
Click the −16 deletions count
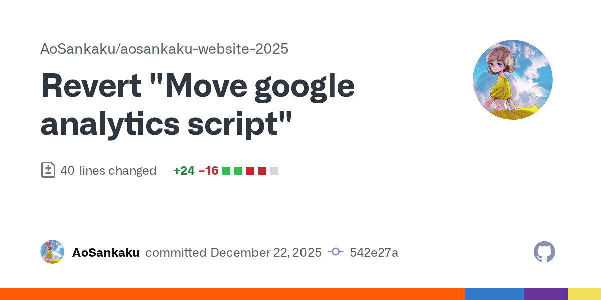[x=209, y=171]
